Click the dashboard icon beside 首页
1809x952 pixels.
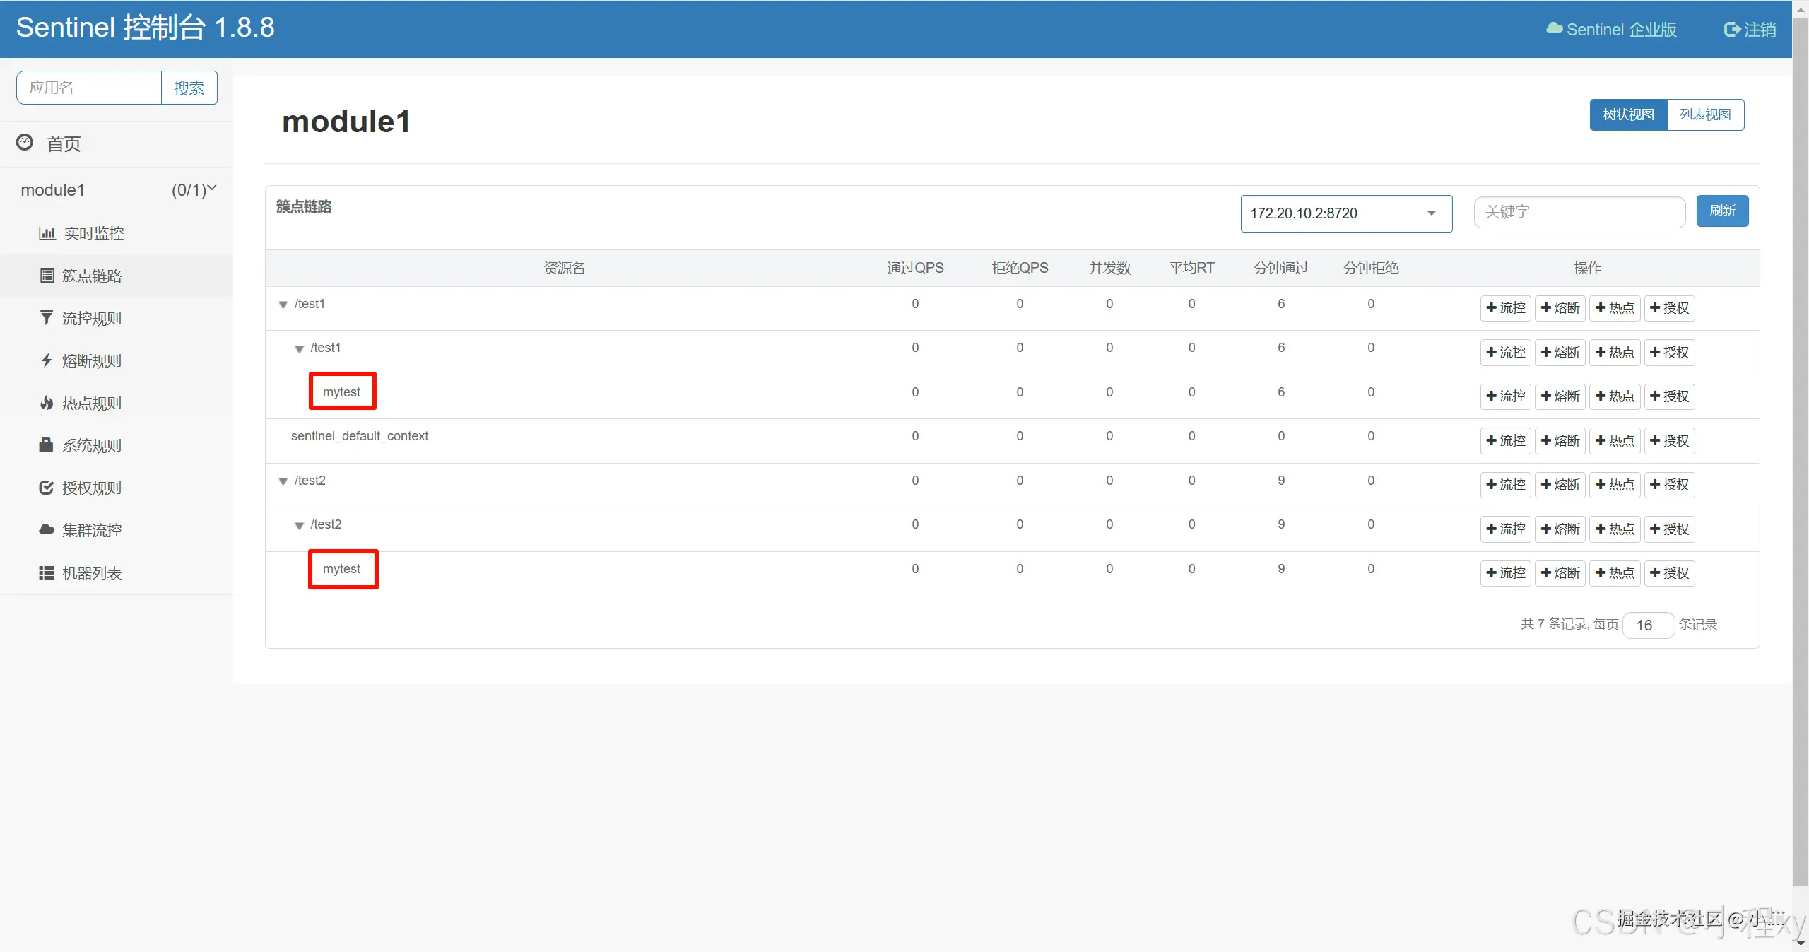click(x=25, y=143)
